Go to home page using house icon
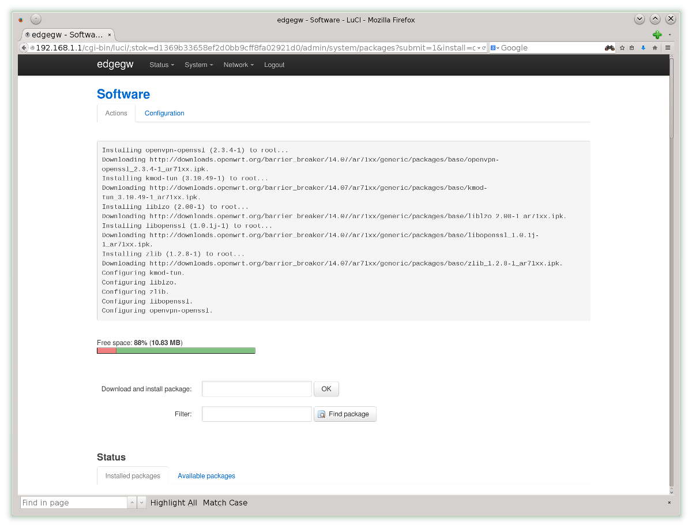 point(655,48)
